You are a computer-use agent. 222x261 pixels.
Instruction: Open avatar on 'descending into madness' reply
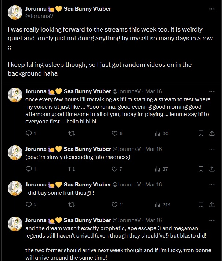[x=16, y=153]
